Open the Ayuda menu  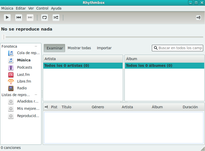click(56, 8)
